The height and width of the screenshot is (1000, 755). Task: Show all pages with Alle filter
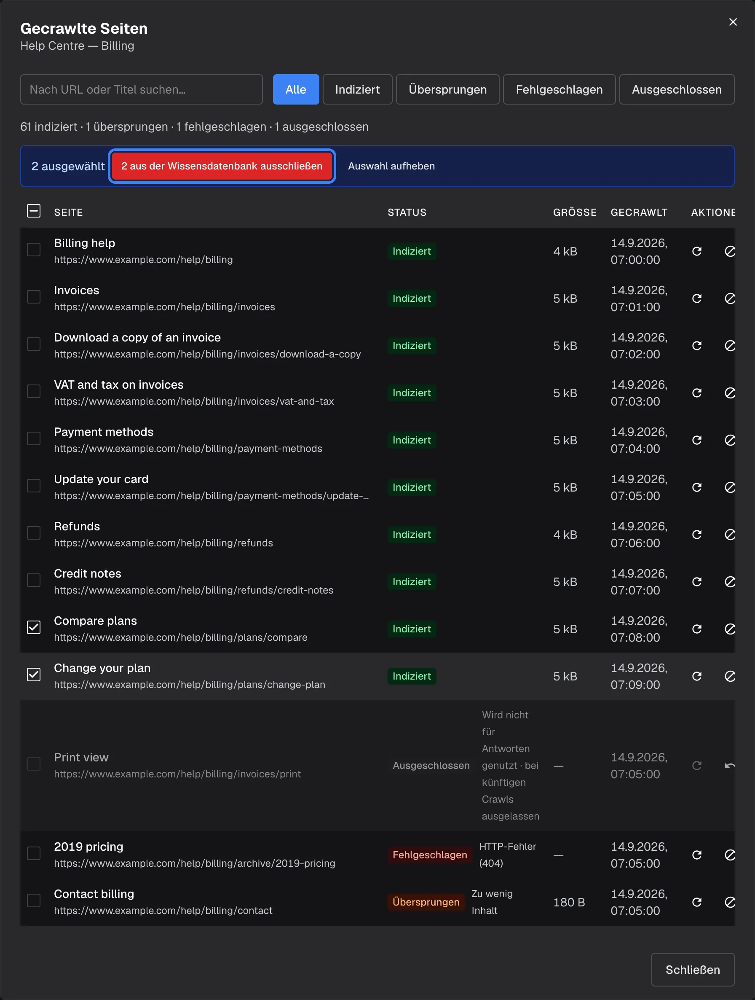[296, 89]
